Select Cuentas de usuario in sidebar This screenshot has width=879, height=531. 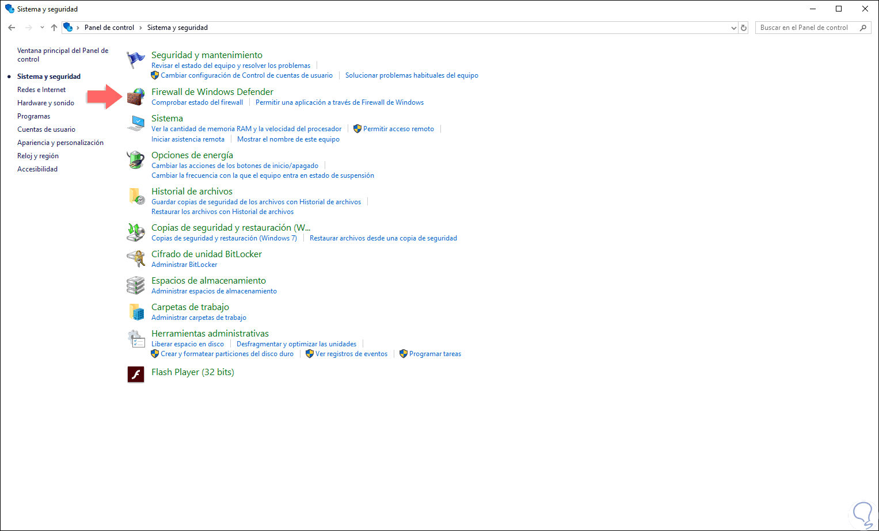point(46,129)
